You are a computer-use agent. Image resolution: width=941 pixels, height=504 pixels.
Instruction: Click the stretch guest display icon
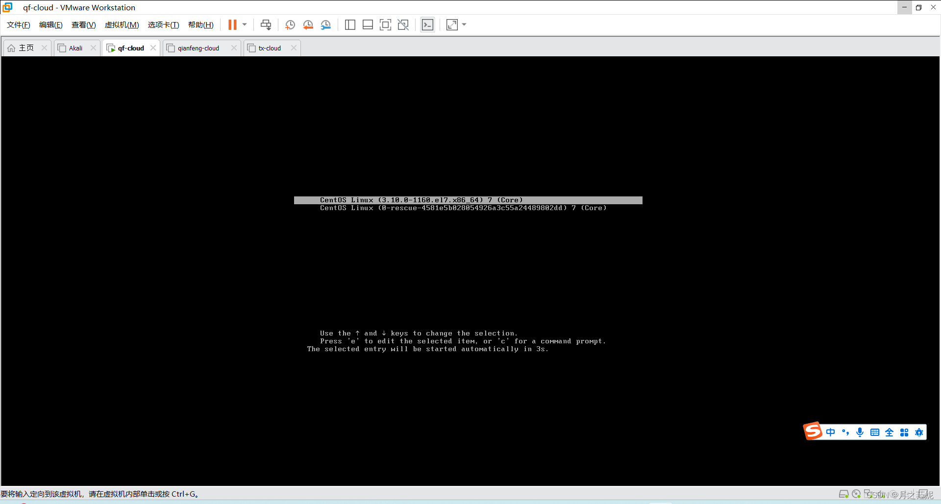[452, 24]
